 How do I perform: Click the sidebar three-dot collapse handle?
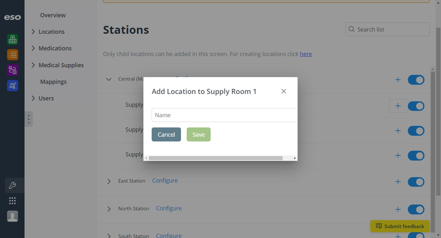pyautogui.click(x=29, y=119)
